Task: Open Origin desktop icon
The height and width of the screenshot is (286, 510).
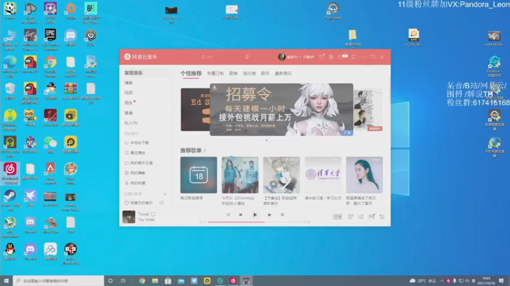Action: pos(71,11)
